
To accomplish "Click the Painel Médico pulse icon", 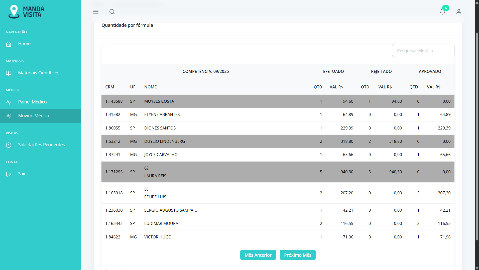I will click(x=9, y=102).
